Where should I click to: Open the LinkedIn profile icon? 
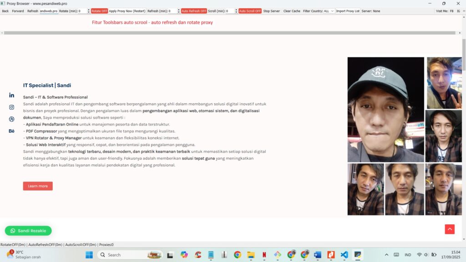(11, 95)
